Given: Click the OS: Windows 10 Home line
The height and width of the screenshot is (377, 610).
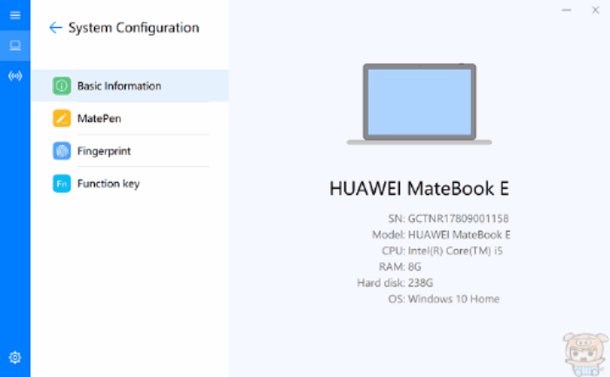Looking at the screenshot, I should pyautogui.click(x=444, y=299).
